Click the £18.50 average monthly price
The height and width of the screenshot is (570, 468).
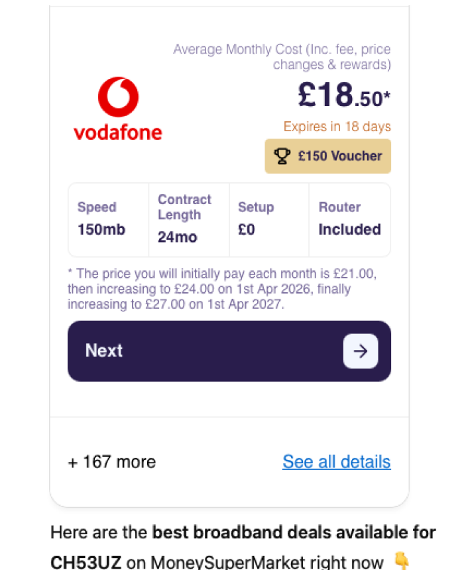point(343,96)
